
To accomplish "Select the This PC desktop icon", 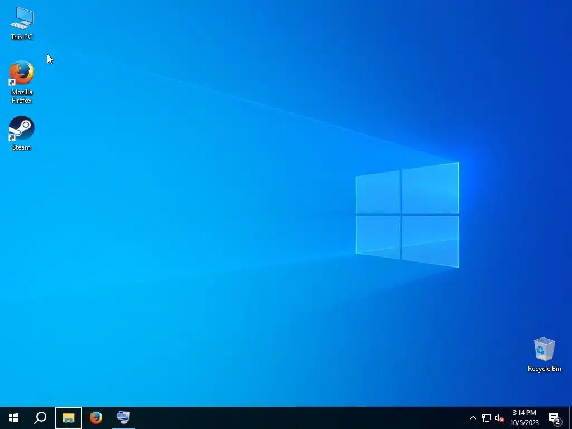I will 22,23.
